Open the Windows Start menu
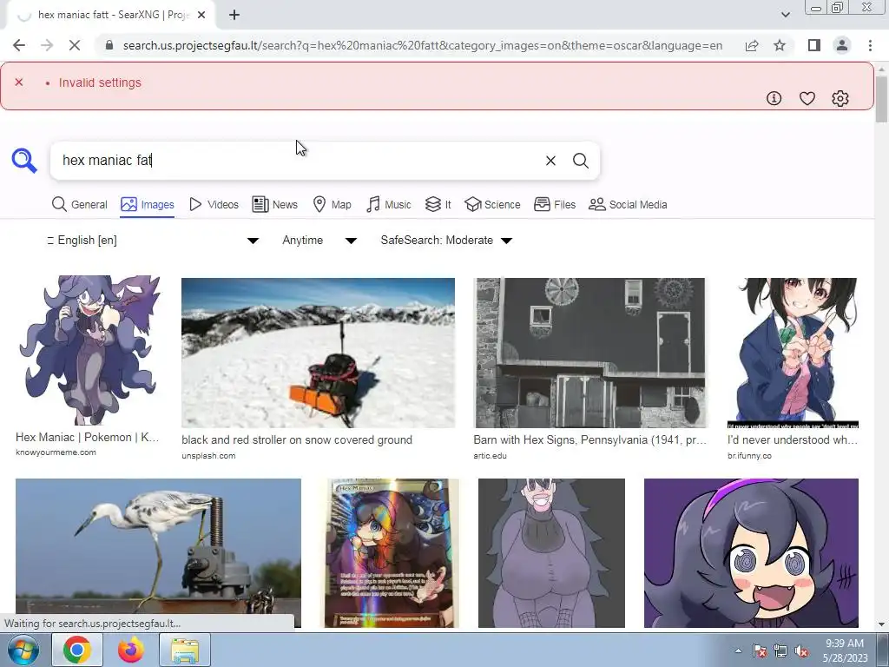The height and width of the screenshot is (667, 889). tap(23, 650)
